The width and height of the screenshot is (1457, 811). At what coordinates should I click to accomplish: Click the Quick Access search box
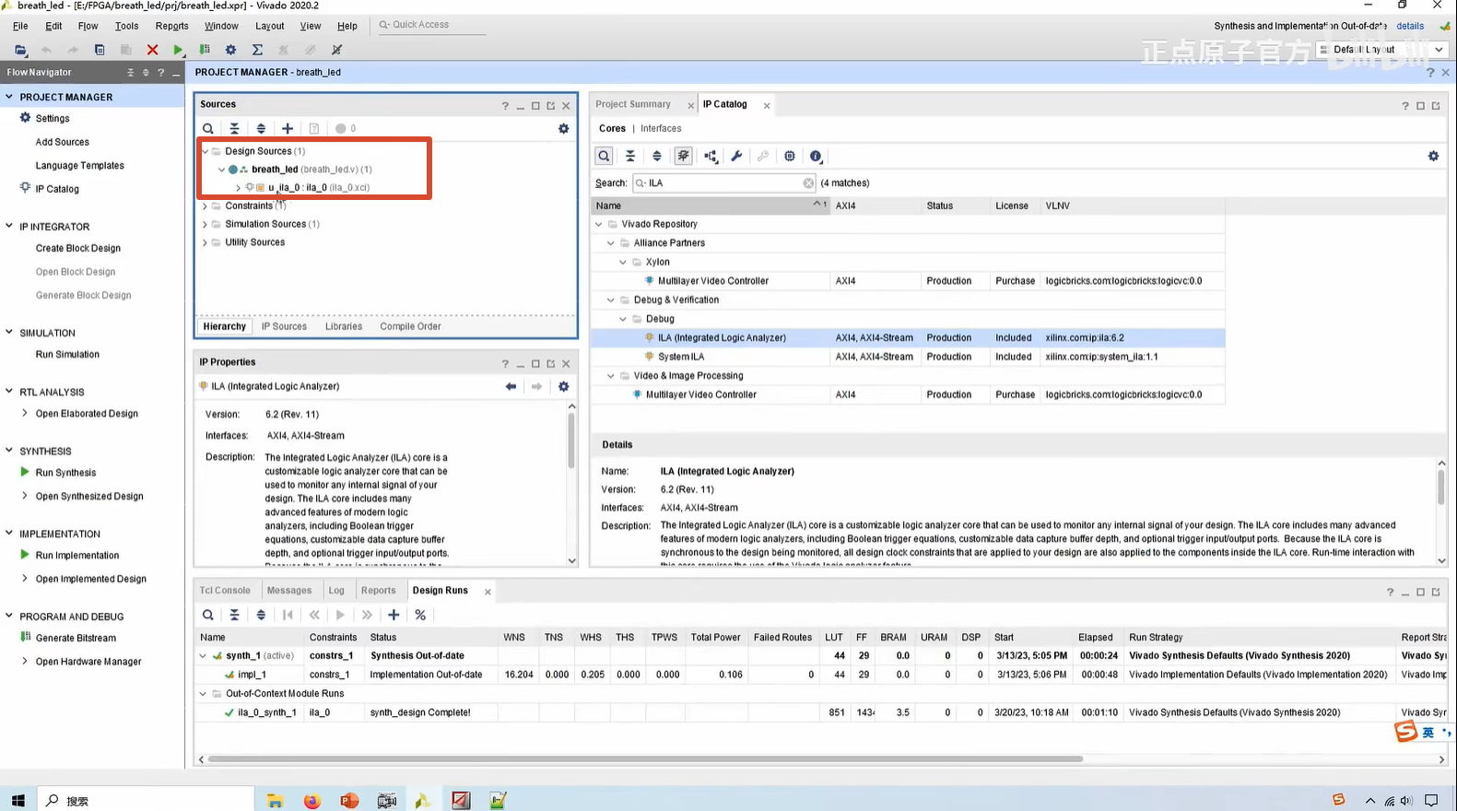coord(430,25)
